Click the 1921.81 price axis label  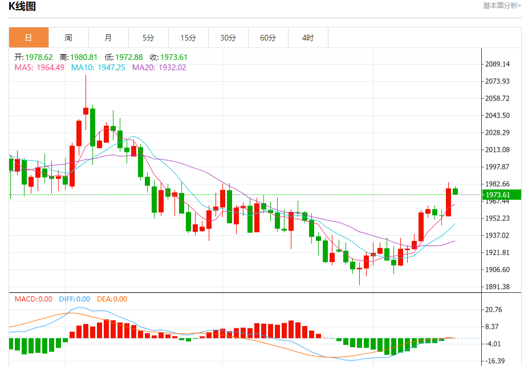point(497,252)
